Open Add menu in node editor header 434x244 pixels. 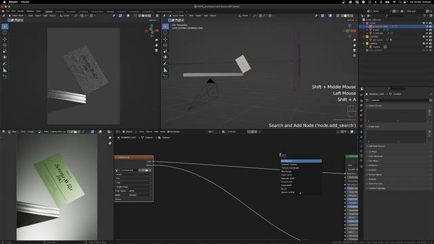click(156, 131)
